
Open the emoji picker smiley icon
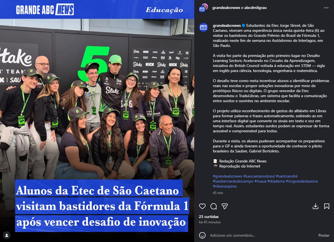pyautogui.click(x=202, y=235)
